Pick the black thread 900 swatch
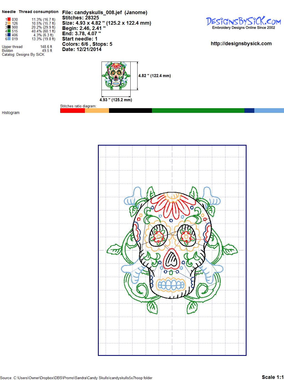The width and height of the screenshot is (284, 380). pyautogui.click(x=9, y=27)
